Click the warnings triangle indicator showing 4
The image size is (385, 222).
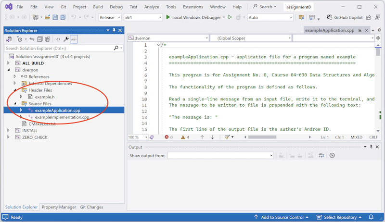click(185, 137)
